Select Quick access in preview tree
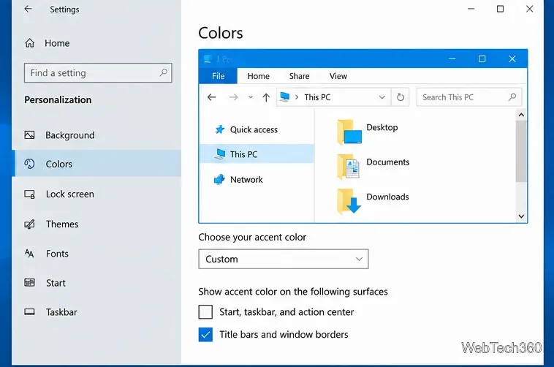This screenshot has width=554, height=367. [257, 129]
